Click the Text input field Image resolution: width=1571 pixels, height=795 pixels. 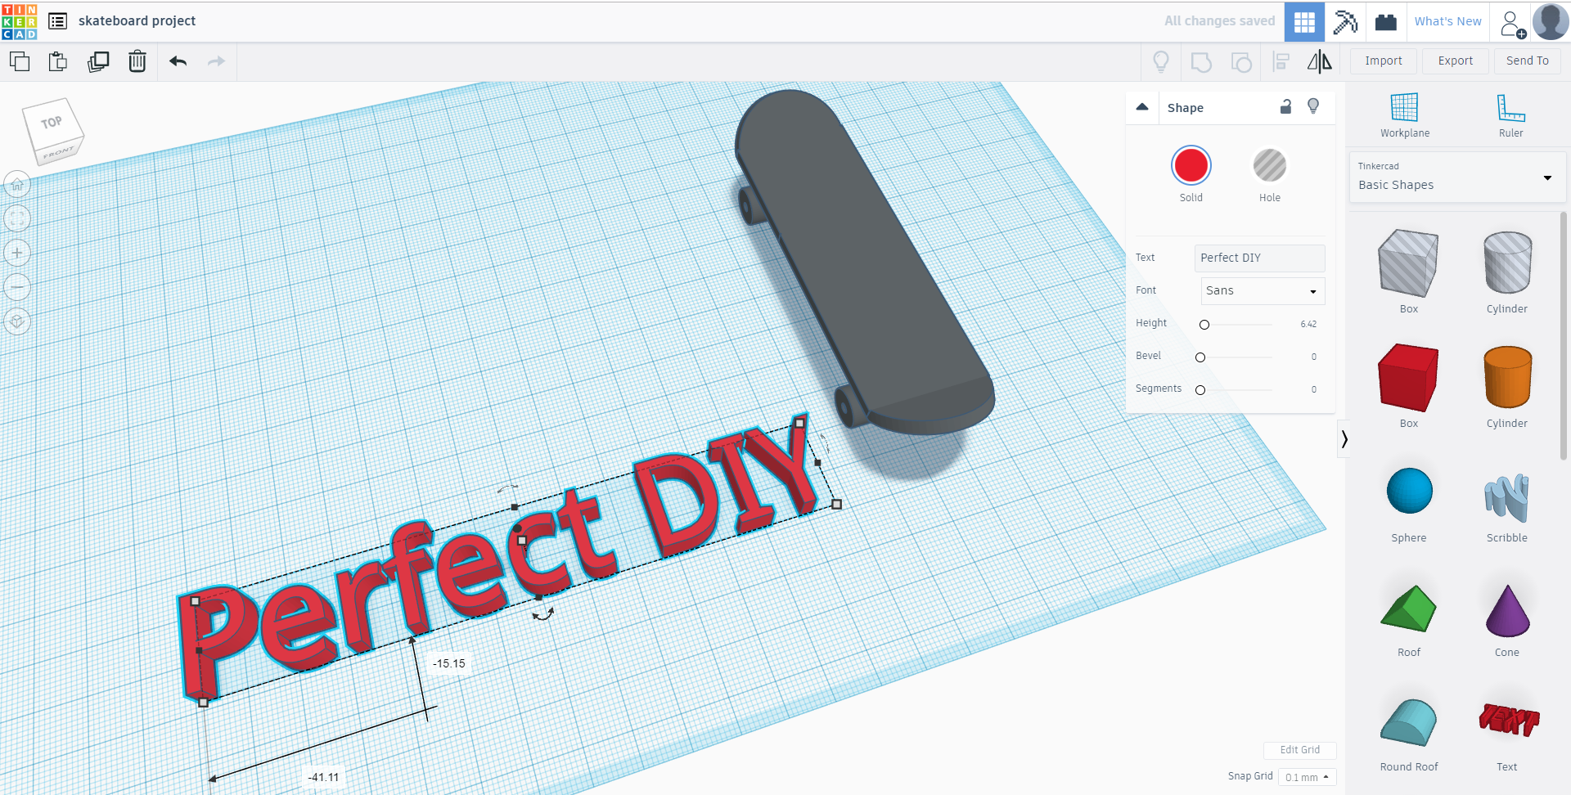click(1259, 258)
